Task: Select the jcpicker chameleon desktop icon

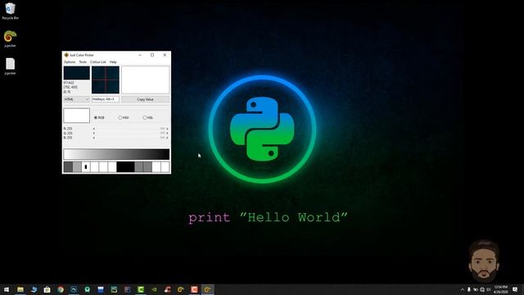Action: (x=11, y=39)
